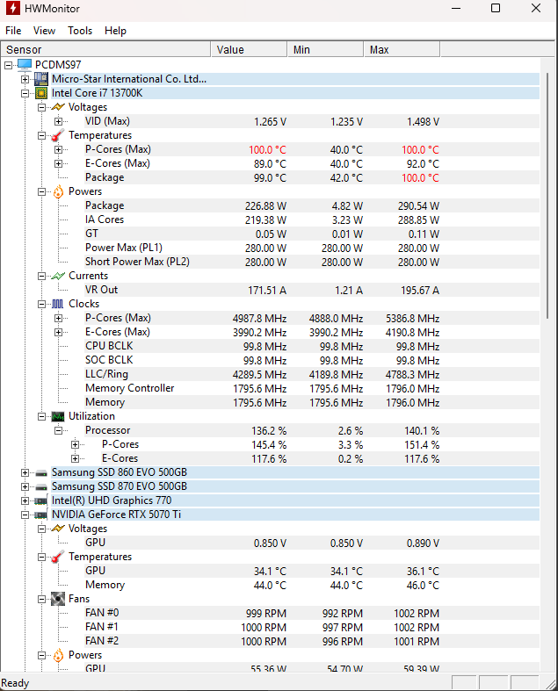Image resolution: width=558 pixels, height=691 pixels.
Task: Expand P-Cores (Max) under Temperatures
Action: [58, 150]
